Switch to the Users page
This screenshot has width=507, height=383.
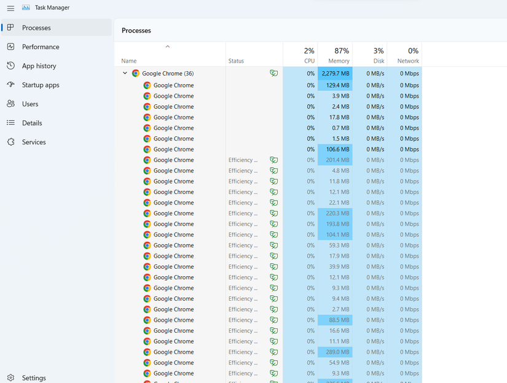(30, 104)
